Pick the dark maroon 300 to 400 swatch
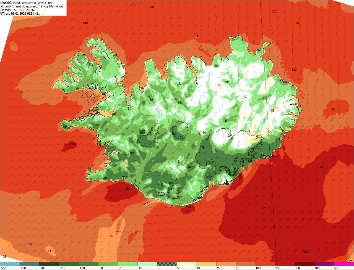The image size is (354, 270). [304, 264]
